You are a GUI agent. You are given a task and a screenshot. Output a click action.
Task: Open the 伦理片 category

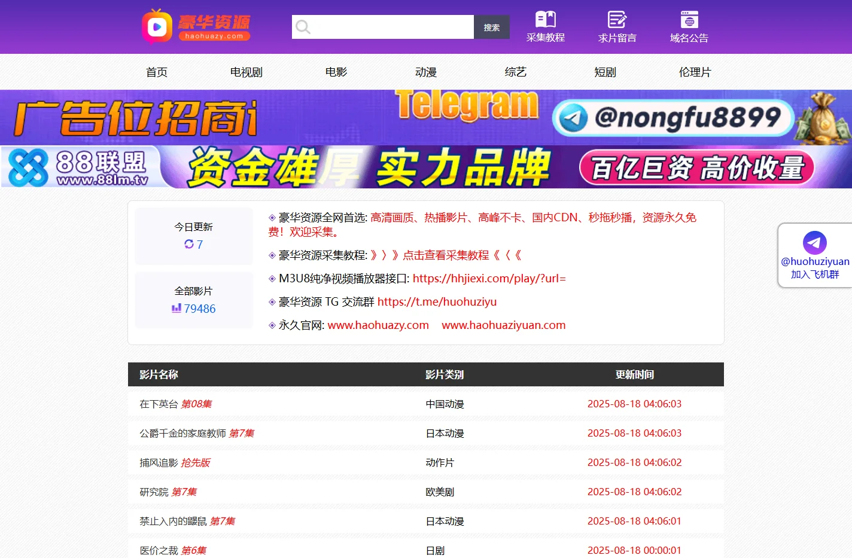(695, 72)
